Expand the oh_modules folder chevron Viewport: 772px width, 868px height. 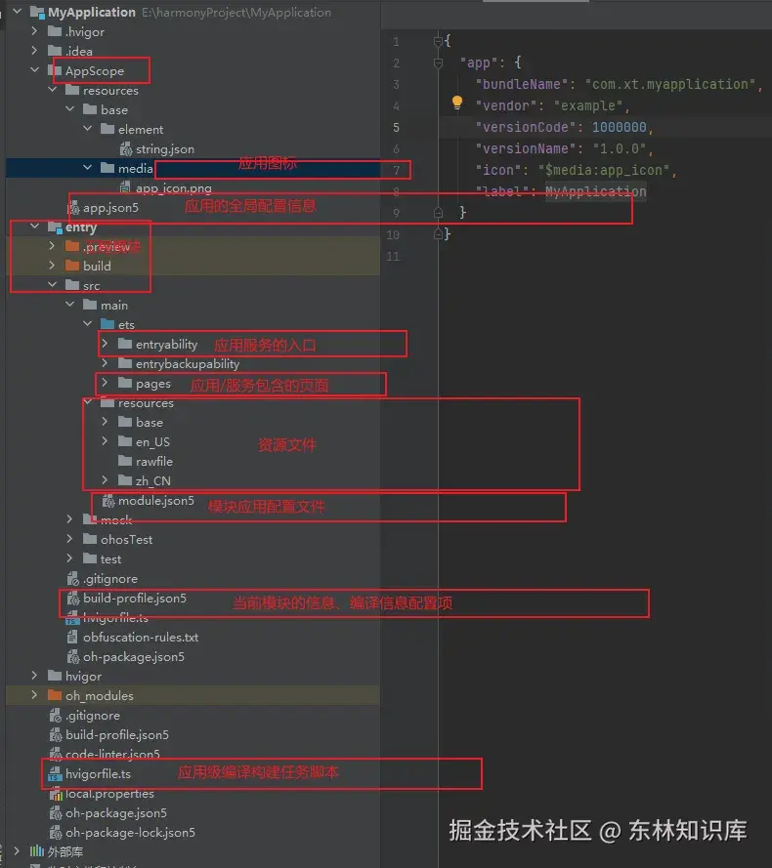tap(34, 695)
